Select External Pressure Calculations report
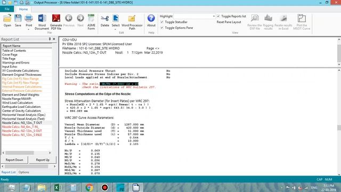Image resolution: width=341 pixels, height=192 pixels. point(22,91)
